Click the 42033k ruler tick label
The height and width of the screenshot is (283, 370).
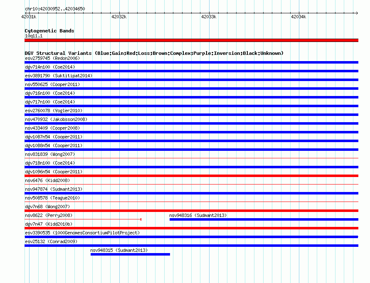tap(209, 17)
